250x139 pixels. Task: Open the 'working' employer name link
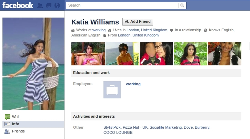pyautogui.click(x=133, y=84)
